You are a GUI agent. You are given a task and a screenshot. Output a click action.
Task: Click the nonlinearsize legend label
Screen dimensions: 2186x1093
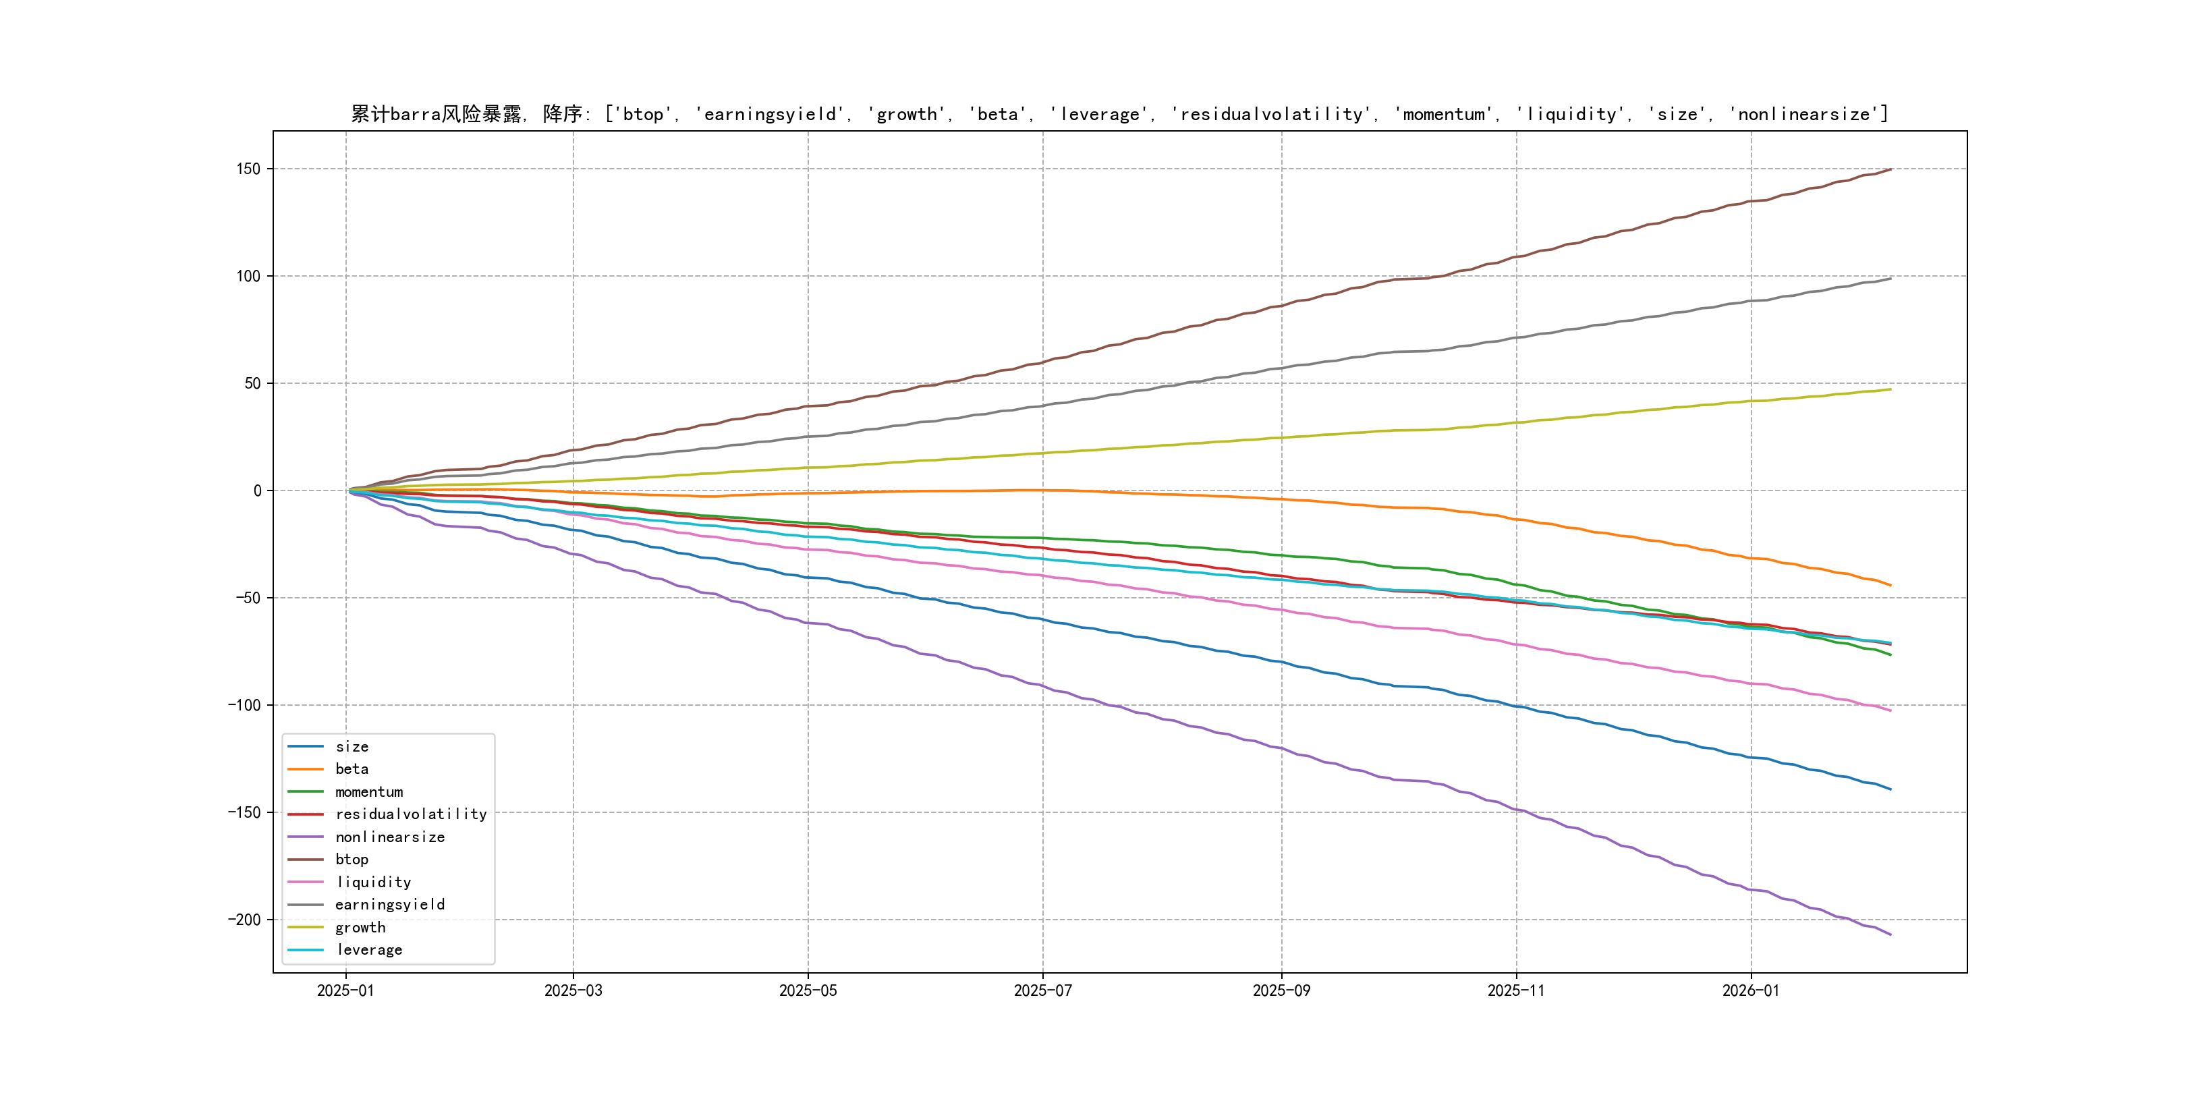[x=389, y=837]
